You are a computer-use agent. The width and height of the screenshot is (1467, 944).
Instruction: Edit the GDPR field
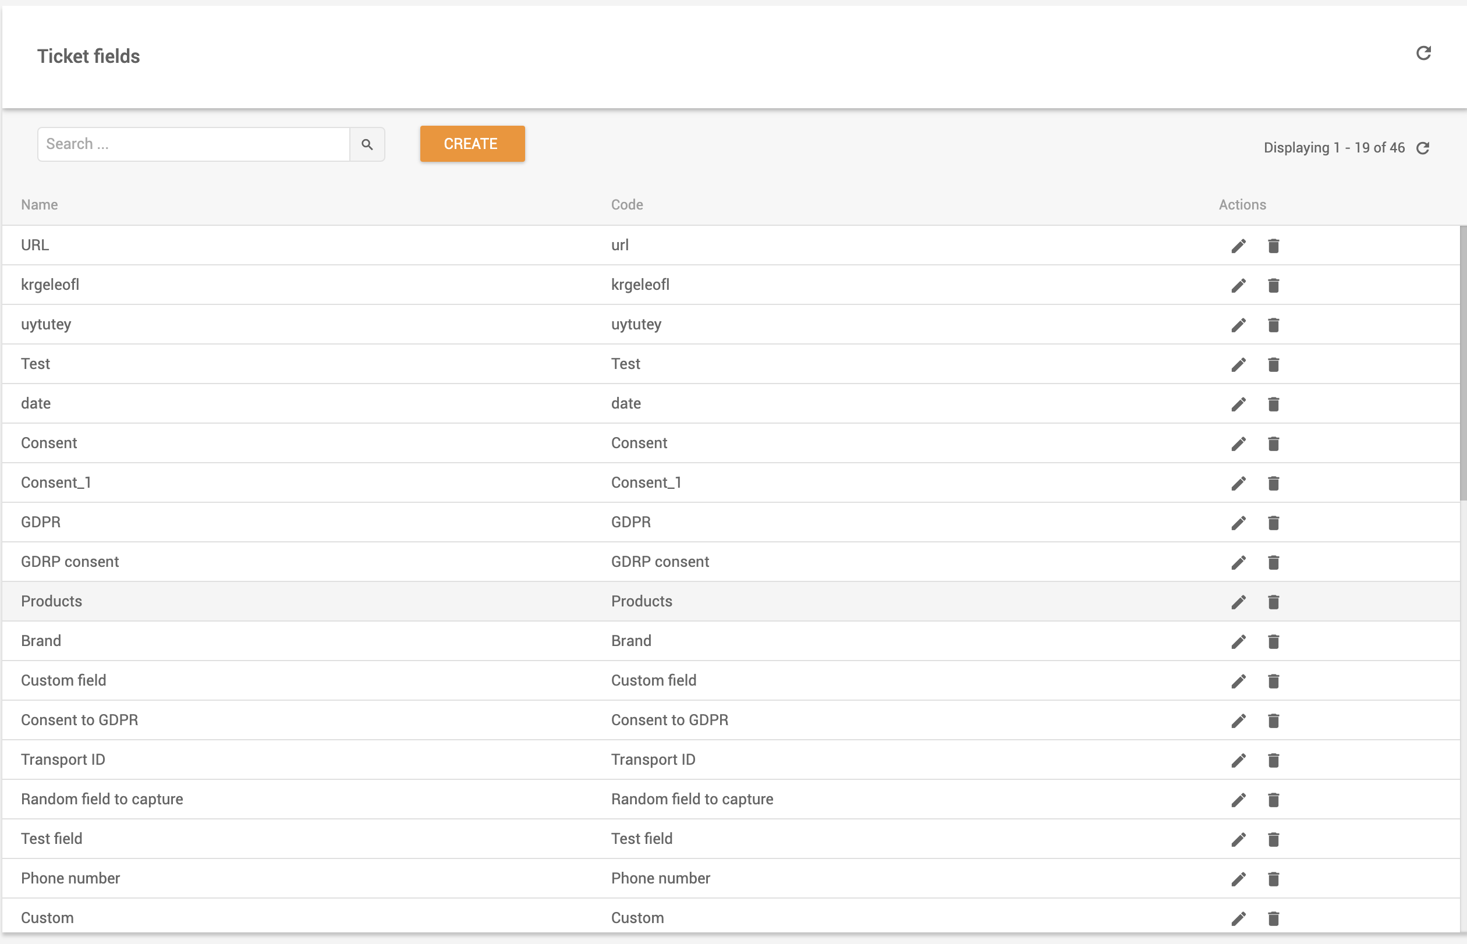click(1238, 523)
